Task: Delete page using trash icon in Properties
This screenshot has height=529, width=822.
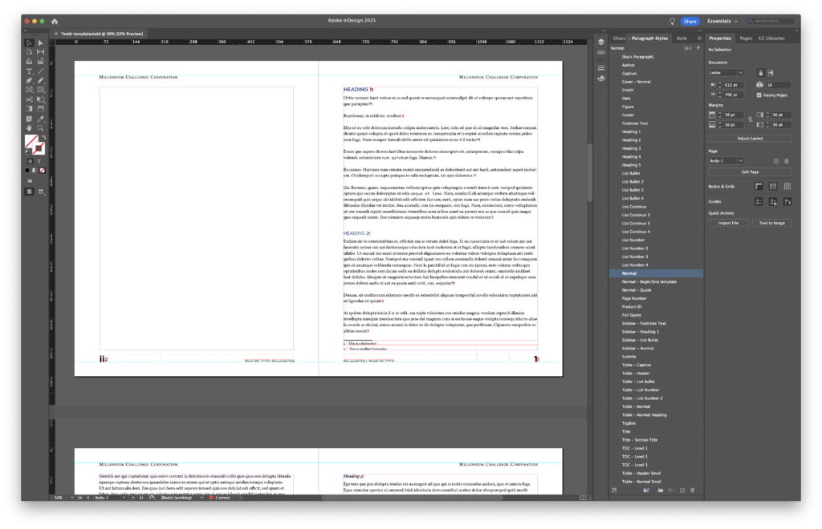Action: (x=787, y=161)
